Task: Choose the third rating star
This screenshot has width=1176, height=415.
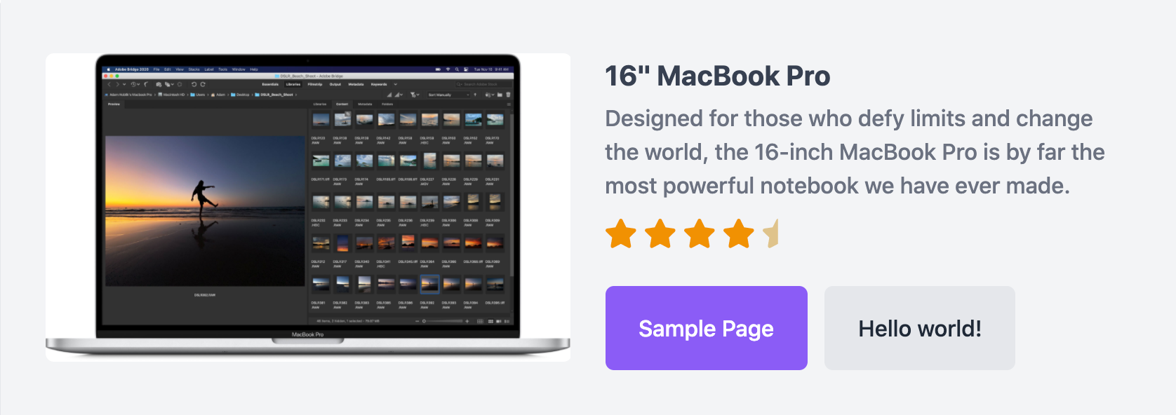Action: (x=700, y=233)
